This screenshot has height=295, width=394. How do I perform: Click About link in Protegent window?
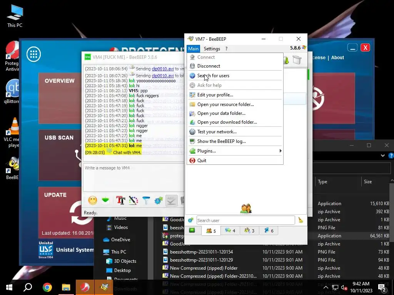[x=337, y=58]
